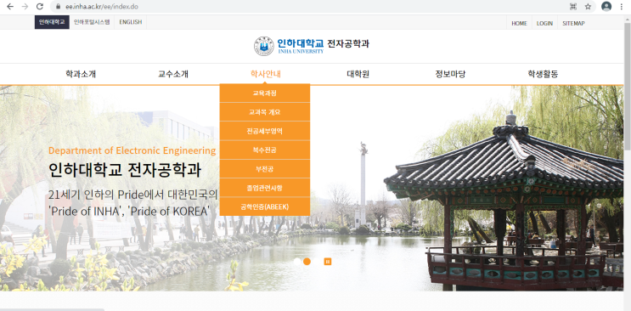Open the 대학원 menu
Viewport: 631px width, 311px height.
coord(358,74)
